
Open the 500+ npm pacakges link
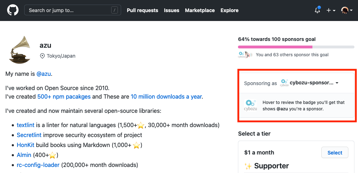click(64, 97)
